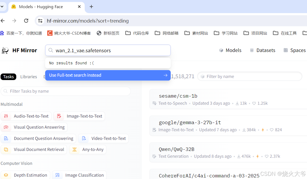Click the lightning icon on Qwen/QwQ-32B

point(257,156)
